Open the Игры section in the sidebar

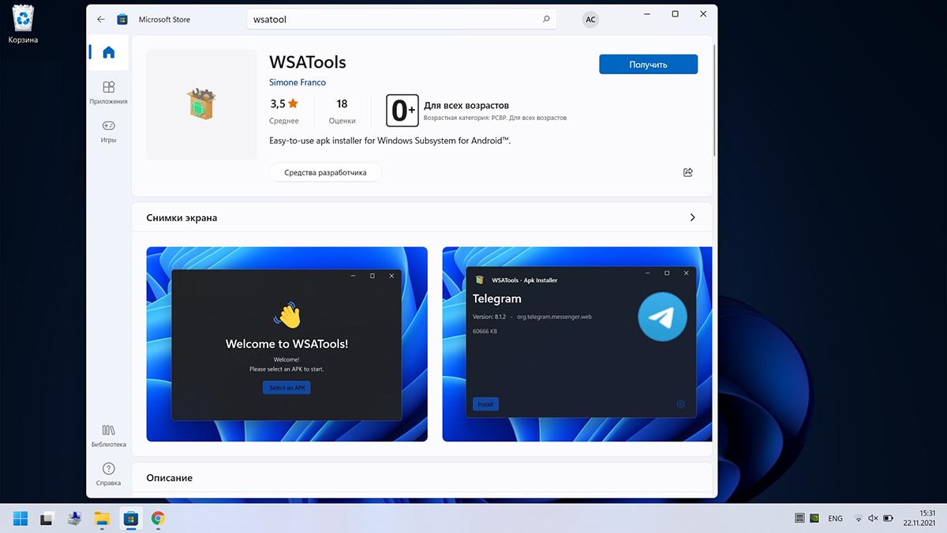point(109,131)
